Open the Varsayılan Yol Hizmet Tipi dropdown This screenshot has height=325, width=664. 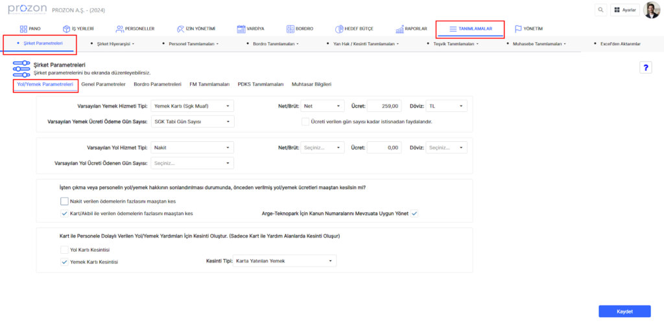tap(192, 148)
